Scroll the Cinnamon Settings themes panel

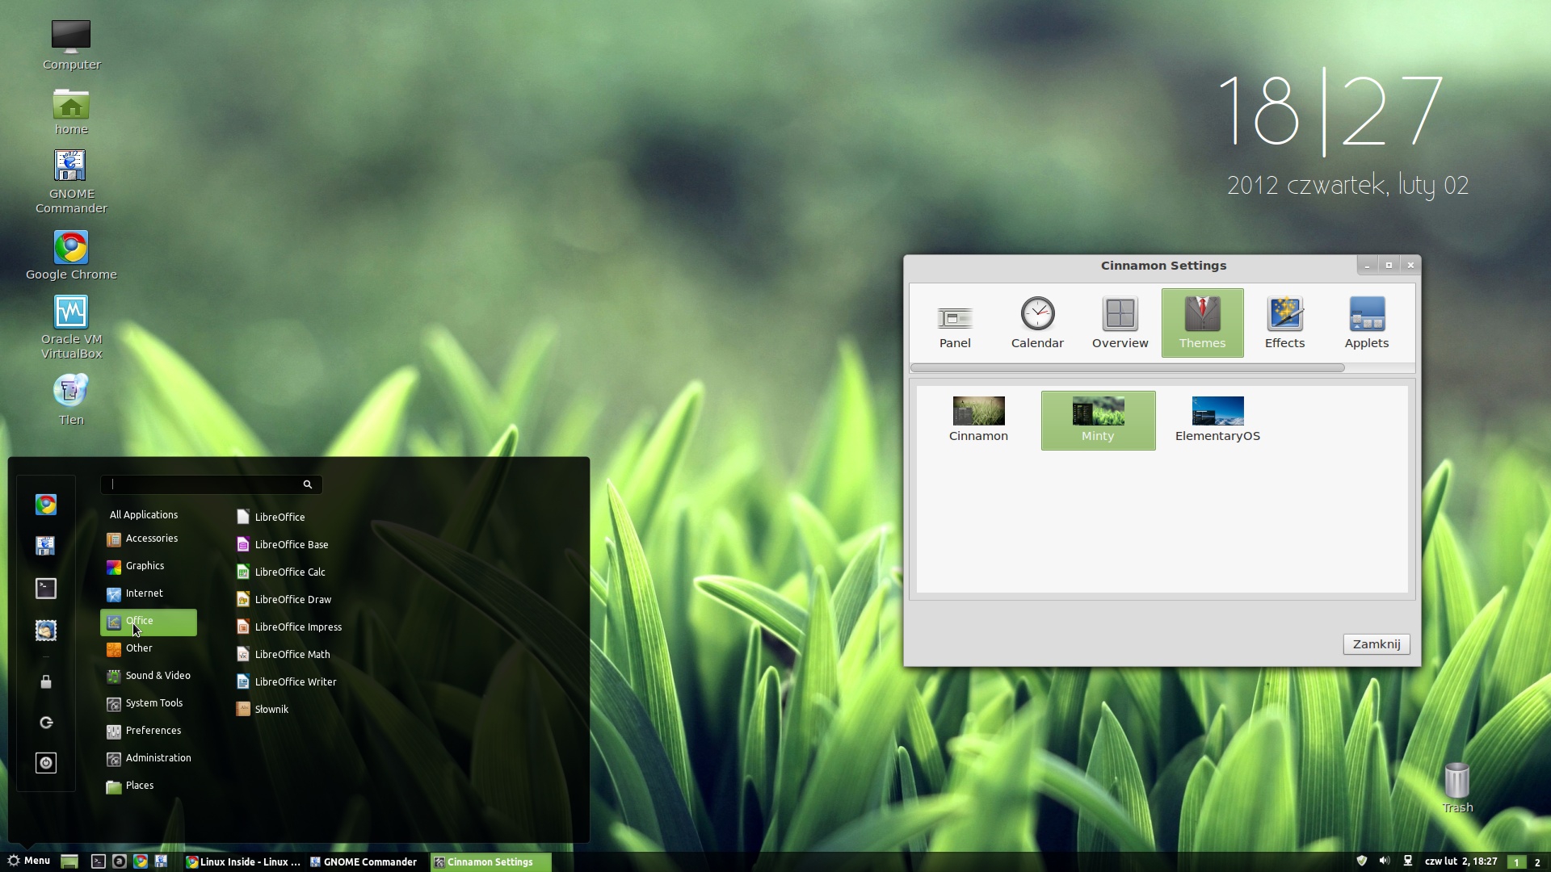[x=1127, y=367]
